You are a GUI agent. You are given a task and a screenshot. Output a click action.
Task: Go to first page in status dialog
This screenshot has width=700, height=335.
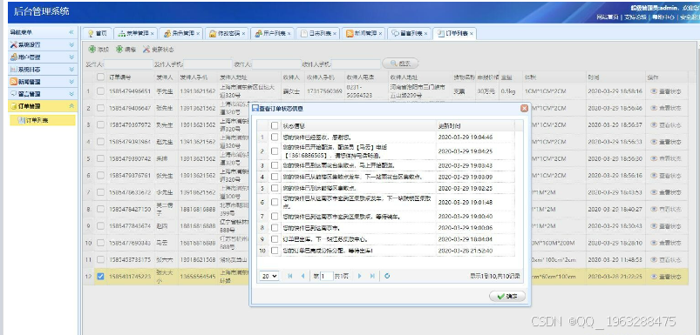click(x=290, y=276)
